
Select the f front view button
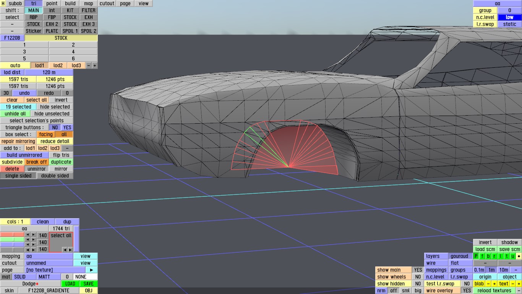482,256
